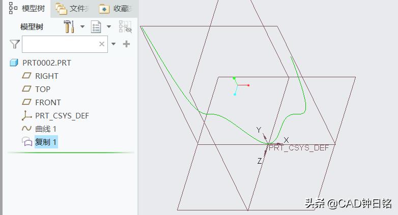Open the search filter dropdown arrow

point(113,44)
